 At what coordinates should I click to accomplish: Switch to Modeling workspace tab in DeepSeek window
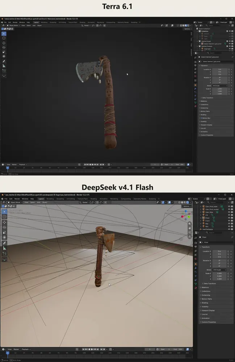coord(50,199)
